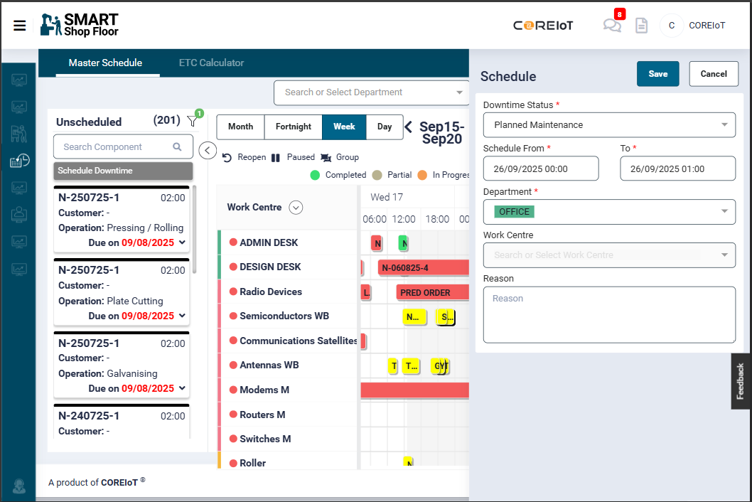Click the Reopen icon in legend

coord(227,158)
